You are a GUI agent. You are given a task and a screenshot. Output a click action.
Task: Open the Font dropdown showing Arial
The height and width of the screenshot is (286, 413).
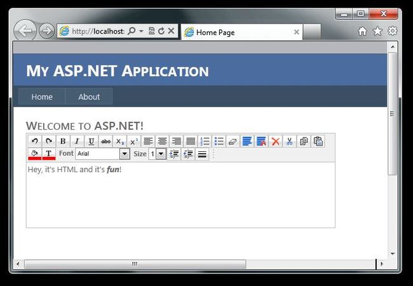coord(103,154)
